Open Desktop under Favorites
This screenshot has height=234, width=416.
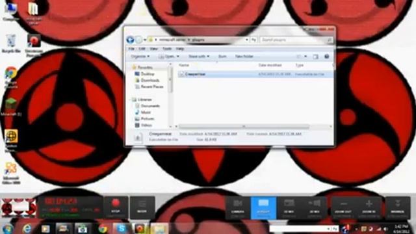148,74
